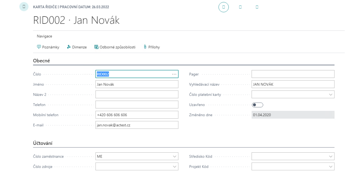This screenshot has width=355, height=180.
Task: Click the back arrow button beside the page caption
Action: [24, 7]
